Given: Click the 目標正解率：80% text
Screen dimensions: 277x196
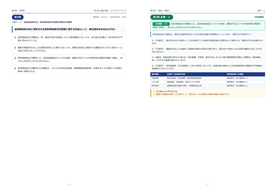Looking at the screenshot, I should 118,17.
